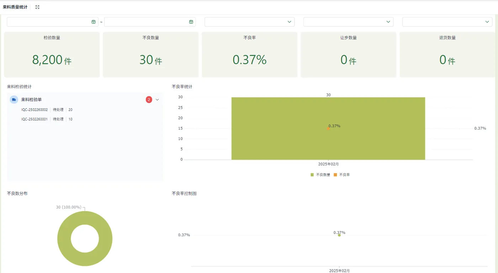The image size is (498, 273).
Task: Click the 来料质量统计 page title
Action: [15, 7]
